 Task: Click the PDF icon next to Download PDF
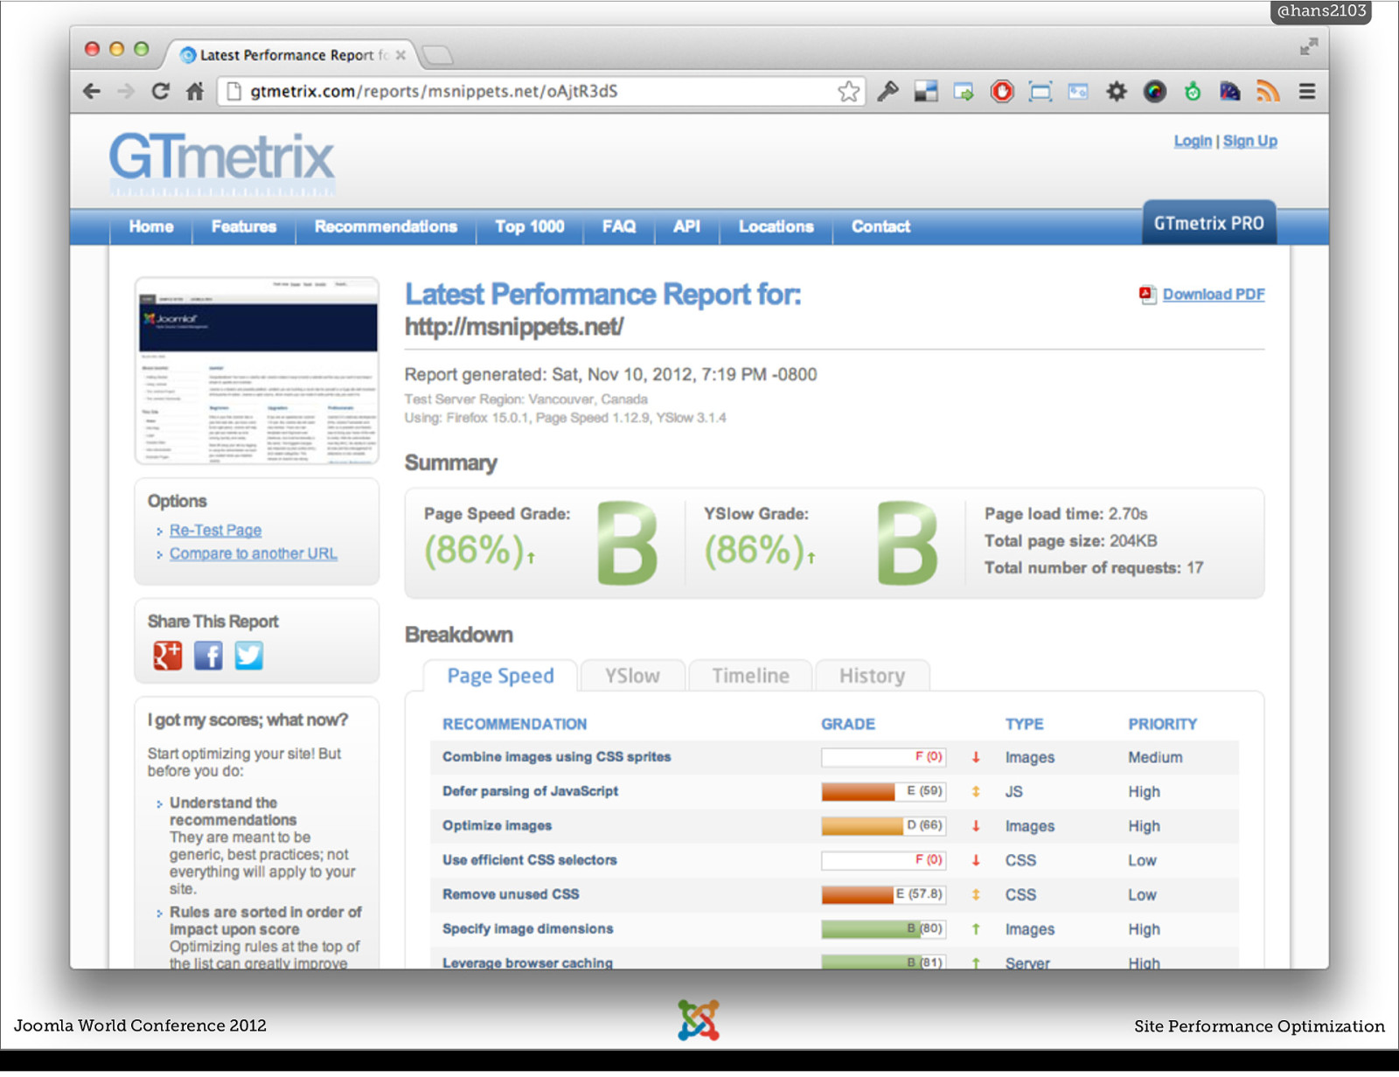click(1147, 295)
